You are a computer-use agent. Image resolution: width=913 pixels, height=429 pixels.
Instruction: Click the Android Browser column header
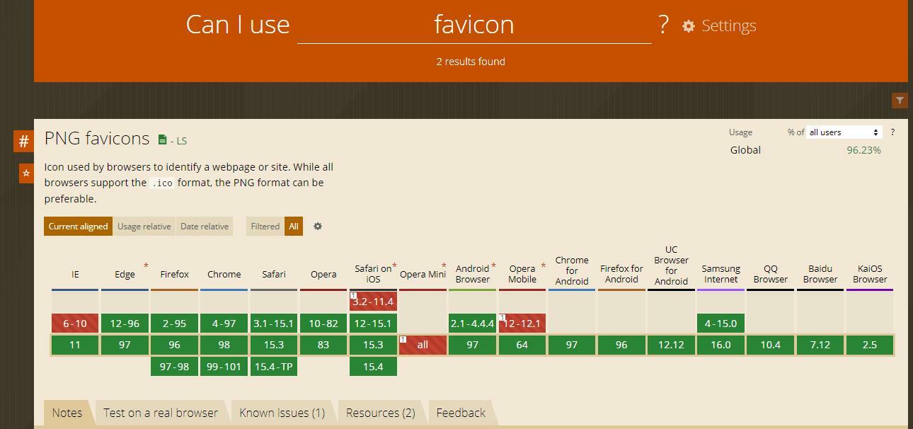tap(473, 274)
